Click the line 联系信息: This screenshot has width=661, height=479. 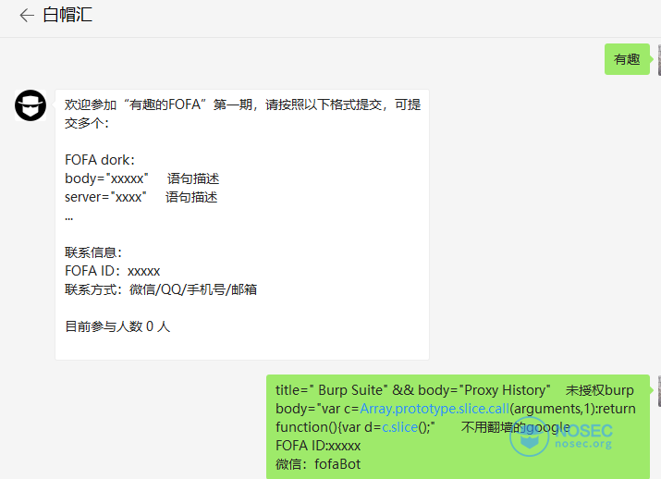coord(93,252)
